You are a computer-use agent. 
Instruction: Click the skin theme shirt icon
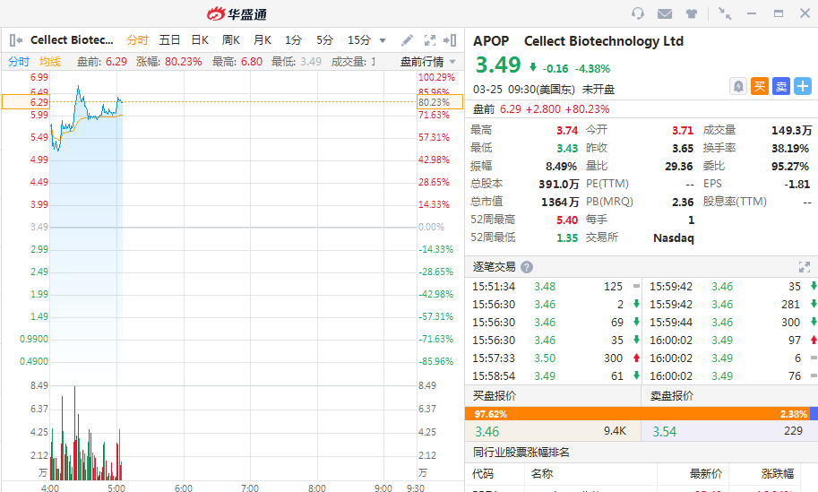tap(692, 13)
